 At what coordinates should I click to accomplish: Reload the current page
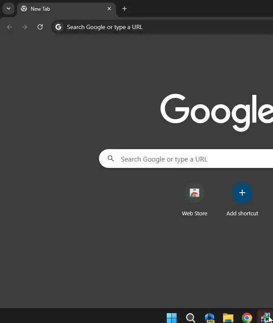(40, 27)
